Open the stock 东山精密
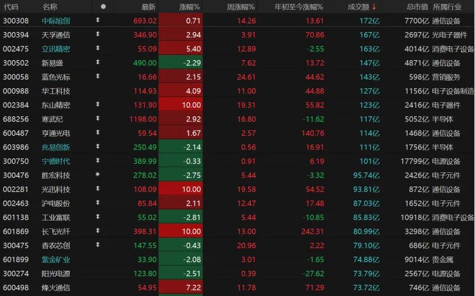This screenshot has height=296, width=475. coord(56,105)
